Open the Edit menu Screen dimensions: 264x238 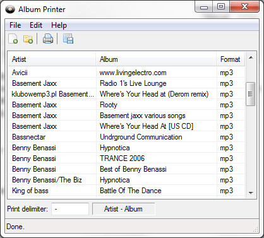pos(36,25)
